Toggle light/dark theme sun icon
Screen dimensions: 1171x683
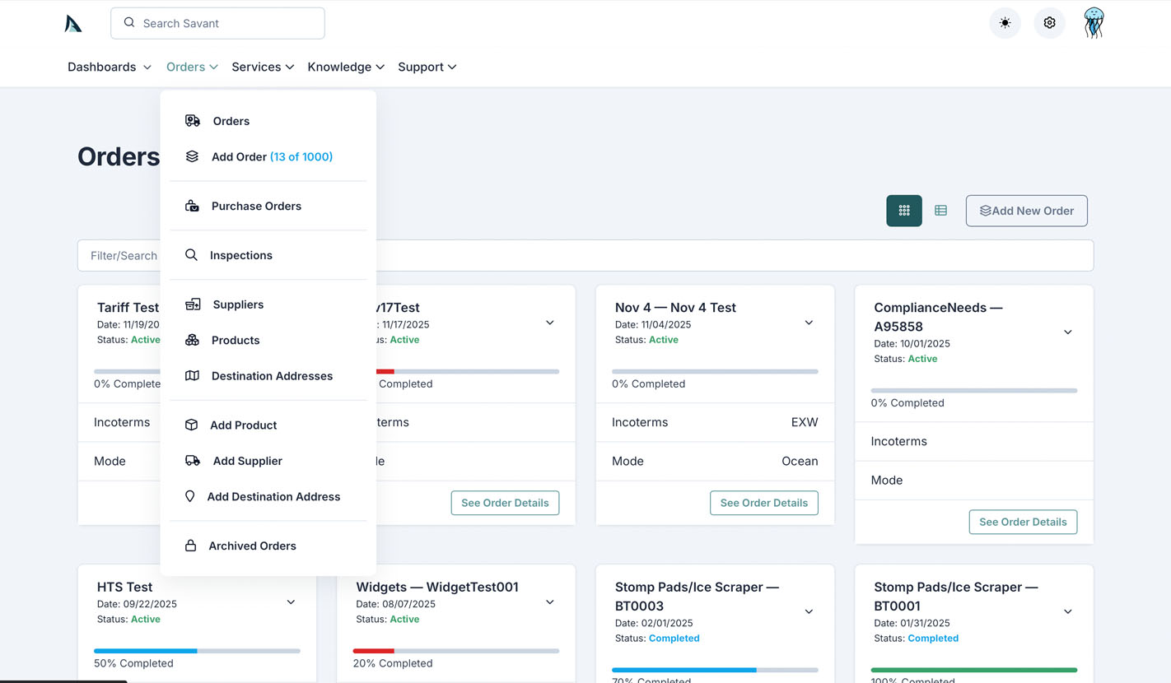[x=1005, y=23]
